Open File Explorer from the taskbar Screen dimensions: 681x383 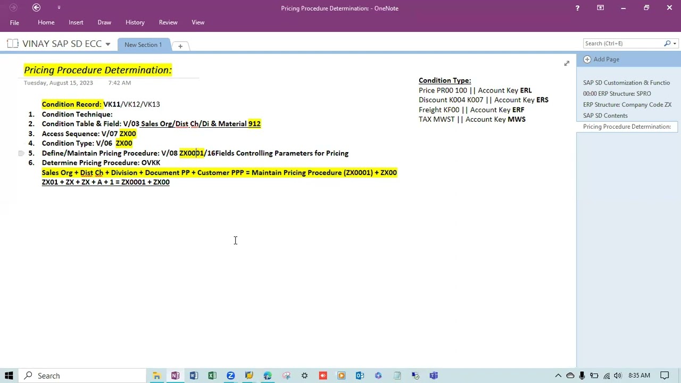pyautogui.click(x=156, y=376)
